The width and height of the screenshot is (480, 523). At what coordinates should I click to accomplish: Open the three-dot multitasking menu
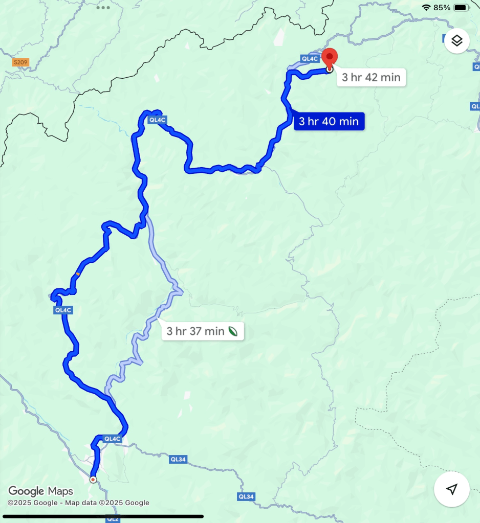(x=103, y=7)
